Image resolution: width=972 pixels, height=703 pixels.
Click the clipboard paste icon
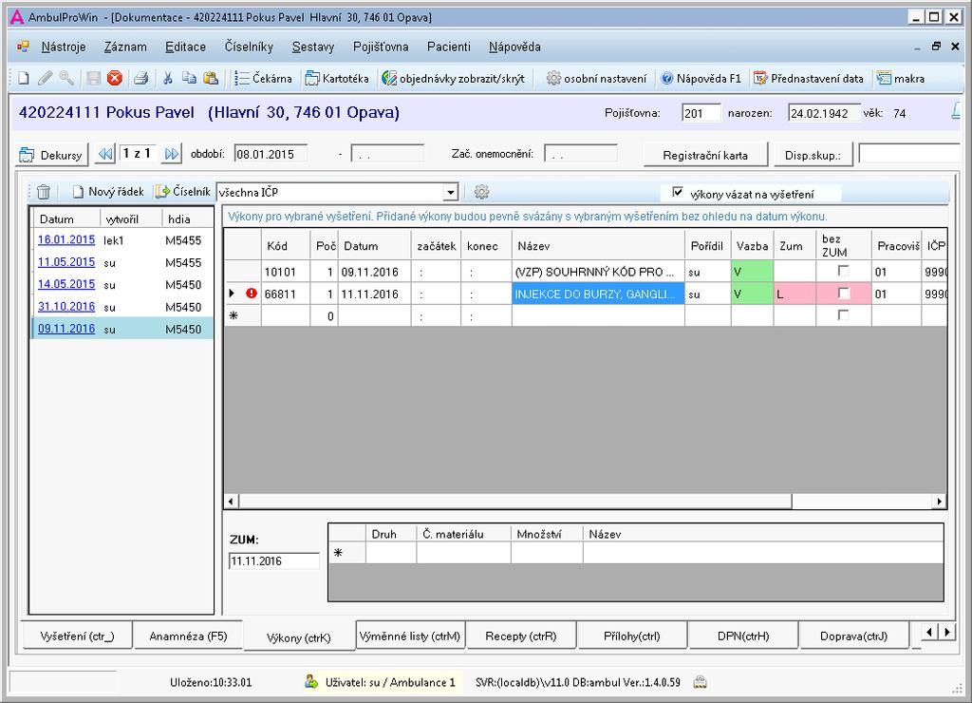[211, 78]
